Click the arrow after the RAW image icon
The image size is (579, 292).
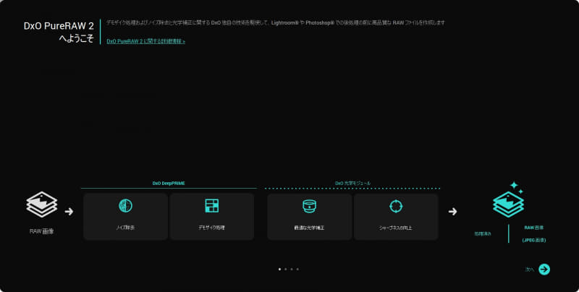(x=69, y=212)
